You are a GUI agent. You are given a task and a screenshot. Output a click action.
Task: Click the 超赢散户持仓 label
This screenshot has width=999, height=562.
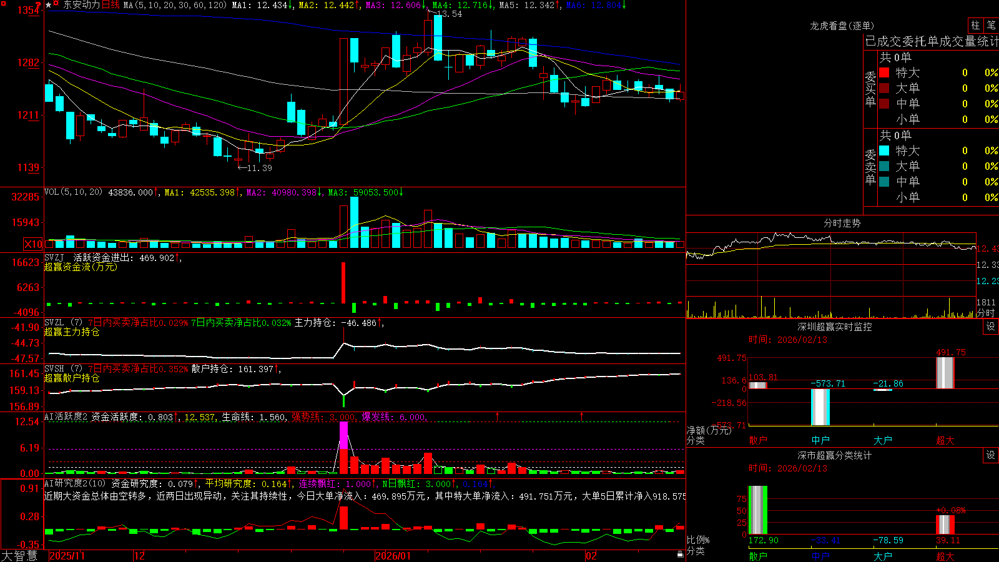72,378
